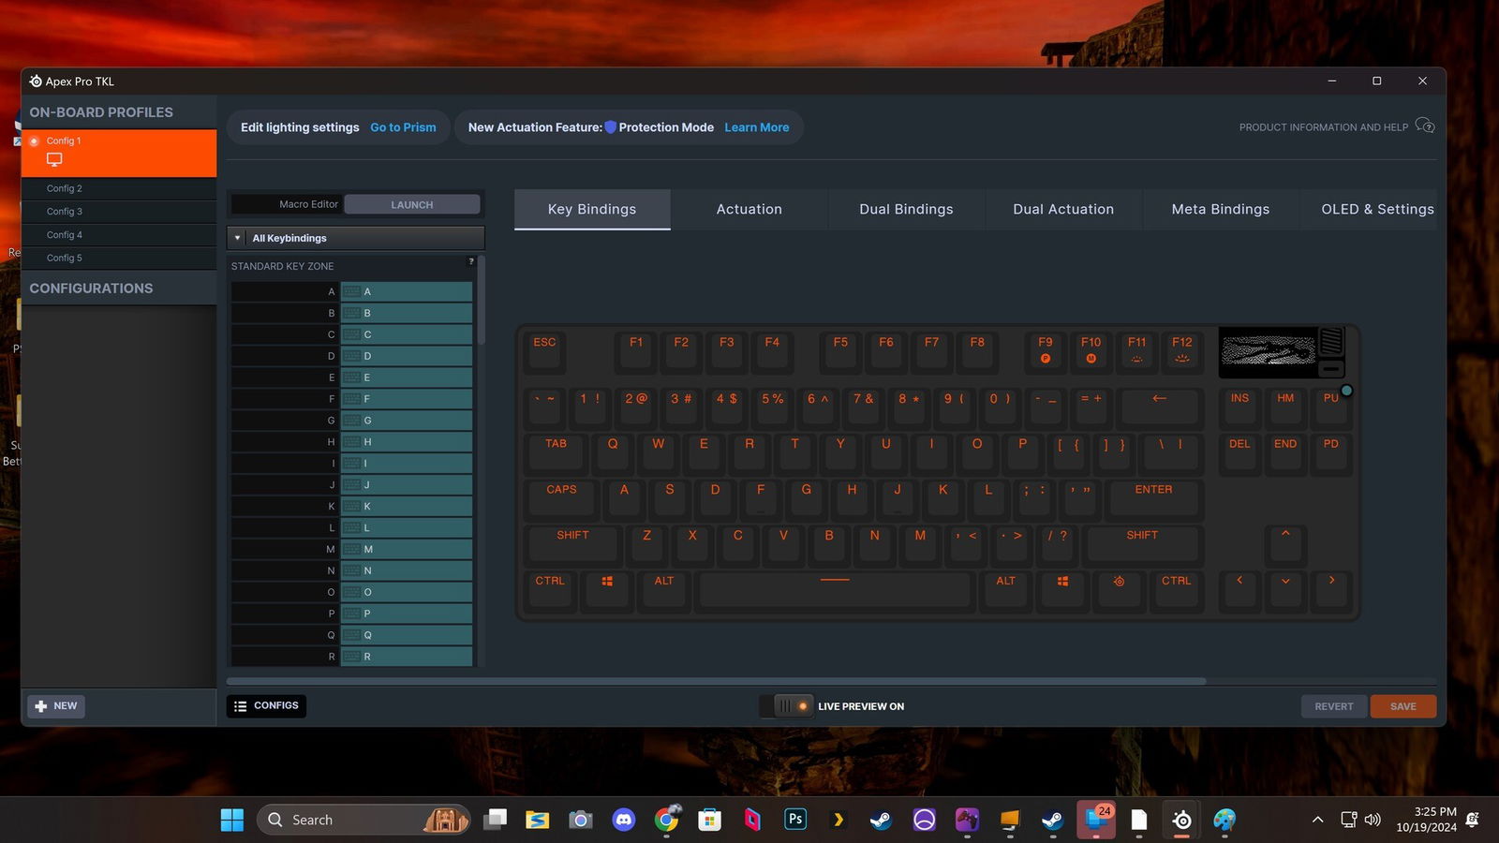
Task: Select the F12 brightness up key
Action: coord(1182,350)
